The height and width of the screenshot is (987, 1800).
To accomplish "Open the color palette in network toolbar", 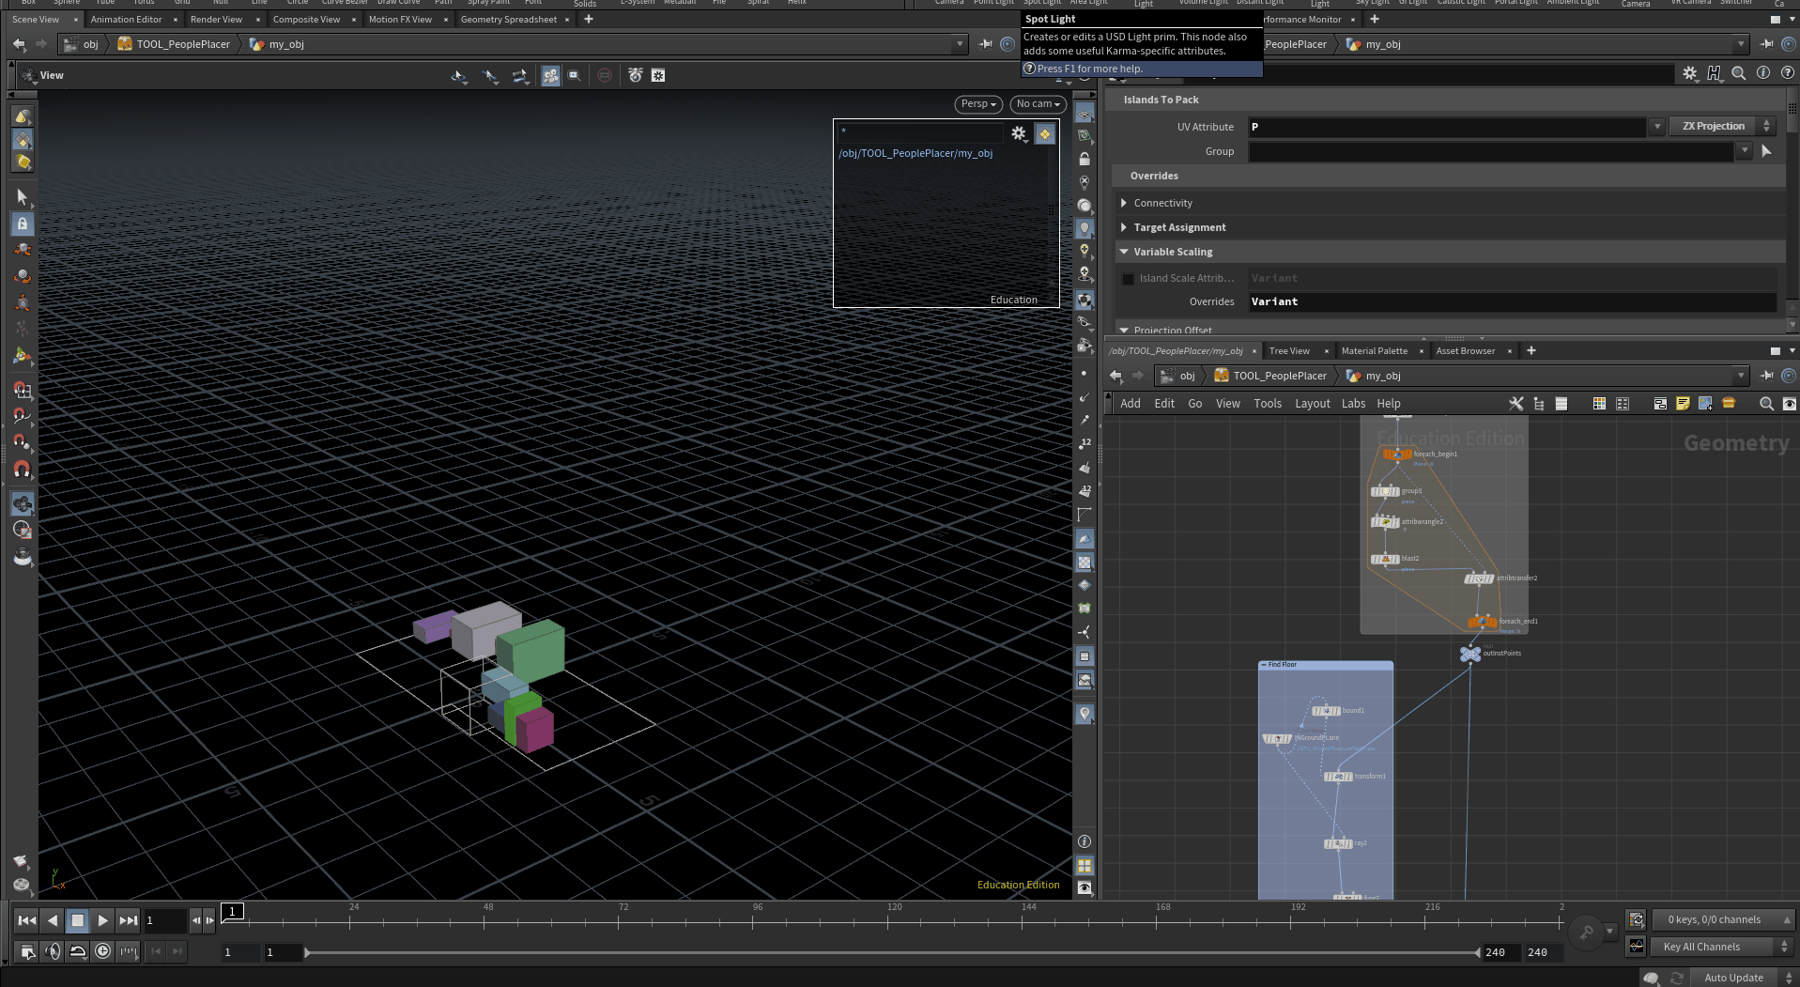I will 1598,404.
